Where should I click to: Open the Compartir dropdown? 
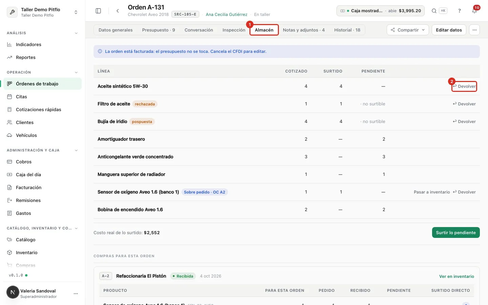click(x=408, y=30)
